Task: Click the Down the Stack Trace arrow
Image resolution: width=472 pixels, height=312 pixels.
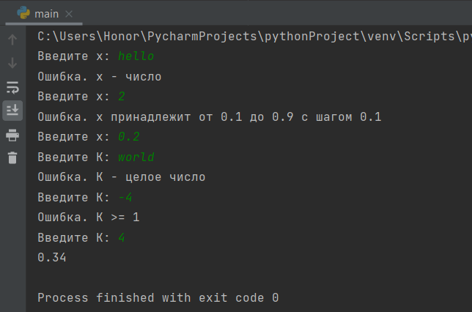Action: [x=12, y=63]
